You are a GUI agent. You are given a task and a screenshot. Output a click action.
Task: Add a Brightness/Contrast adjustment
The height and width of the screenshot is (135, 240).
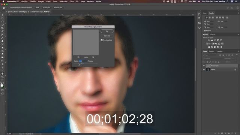pos(209,40)
